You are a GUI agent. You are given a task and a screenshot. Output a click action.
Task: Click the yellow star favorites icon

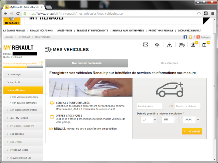click(x=190, y=37)
